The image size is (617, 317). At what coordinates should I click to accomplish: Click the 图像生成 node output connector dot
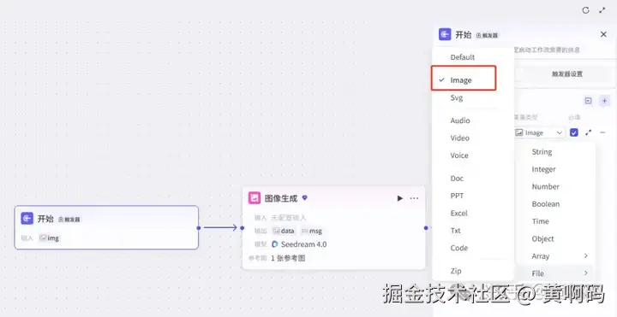click(x=426, y=227)
